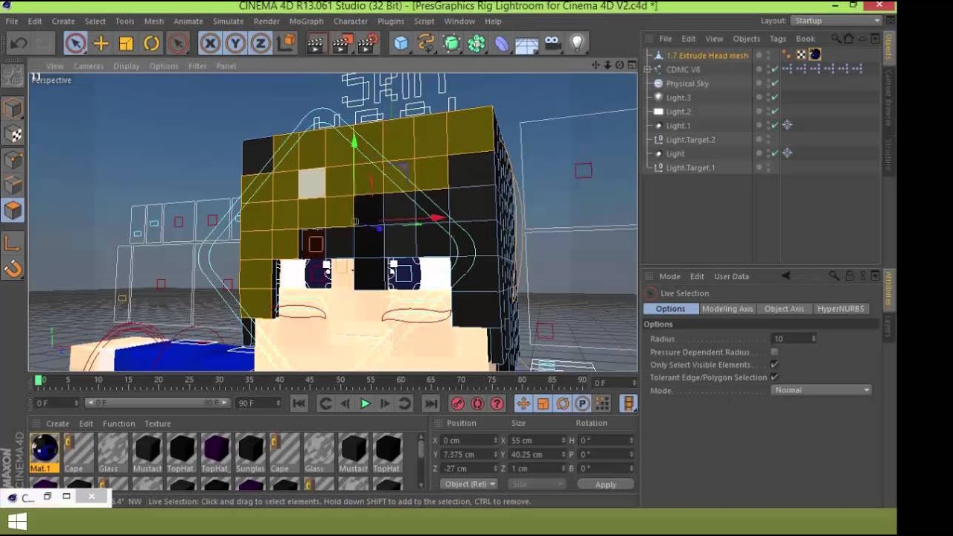
Task: Toggle the X axis lock
Action: pos(210,43)
